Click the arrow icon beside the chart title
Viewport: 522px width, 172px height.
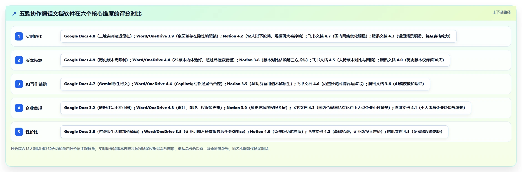point(14,14)
